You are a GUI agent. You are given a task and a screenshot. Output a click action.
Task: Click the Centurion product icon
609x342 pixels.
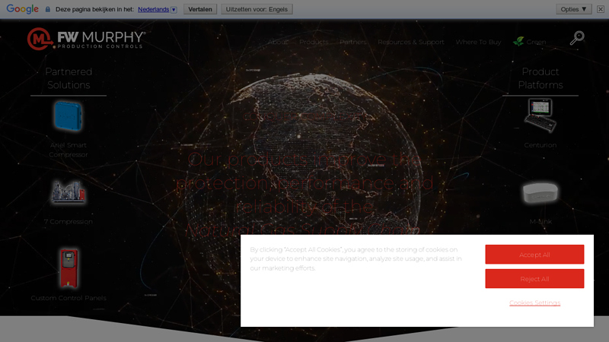click(x=540, y=116)
